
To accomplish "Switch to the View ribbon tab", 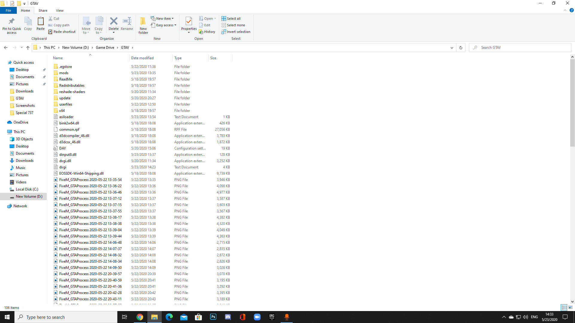I will [x=60, y=10].
